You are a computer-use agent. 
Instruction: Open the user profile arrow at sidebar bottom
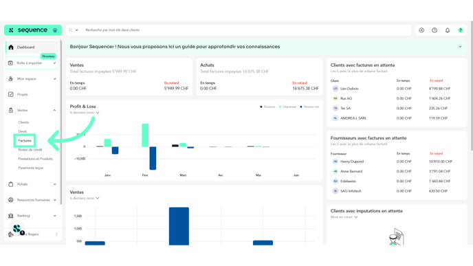(x=56, y=234)
